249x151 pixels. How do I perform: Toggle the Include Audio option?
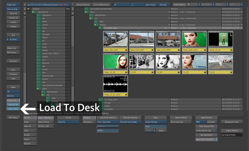click(13, 100)
